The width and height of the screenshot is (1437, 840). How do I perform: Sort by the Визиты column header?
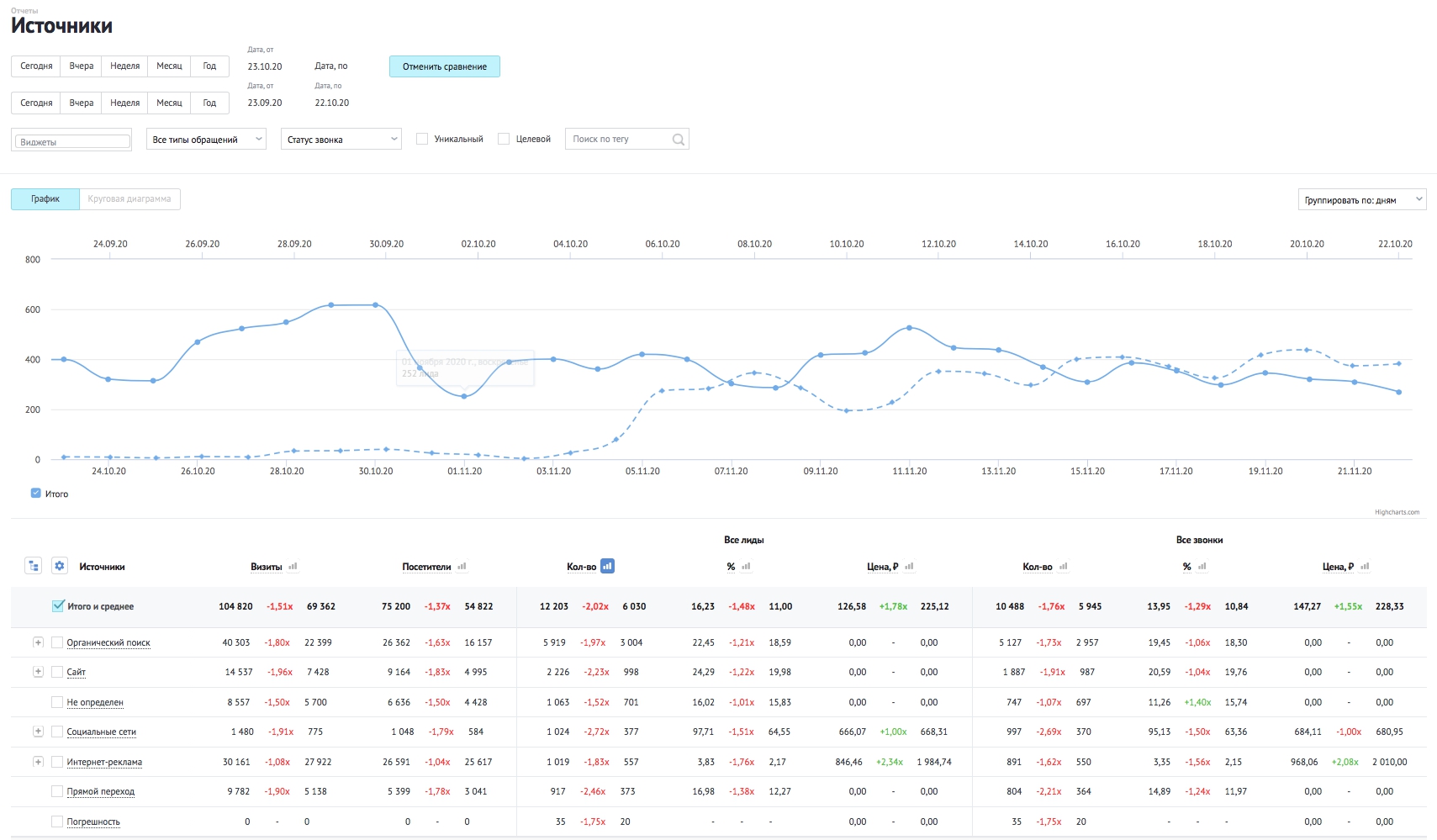coord(267,567)
